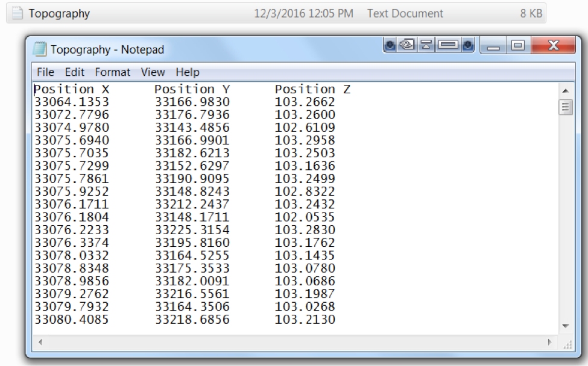Click the Y value 33190.9095
The image size is (588, 366).
(192, 179)
